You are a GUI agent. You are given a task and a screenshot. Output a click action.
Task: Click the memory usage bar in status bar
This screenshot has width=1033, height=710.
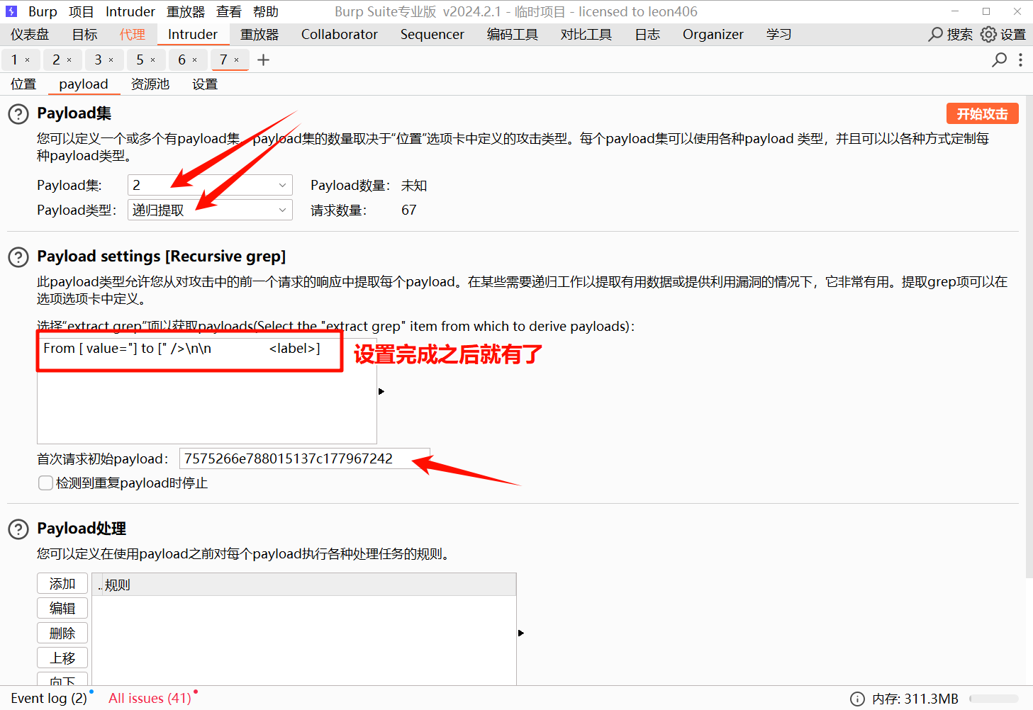tap(994, 699)
